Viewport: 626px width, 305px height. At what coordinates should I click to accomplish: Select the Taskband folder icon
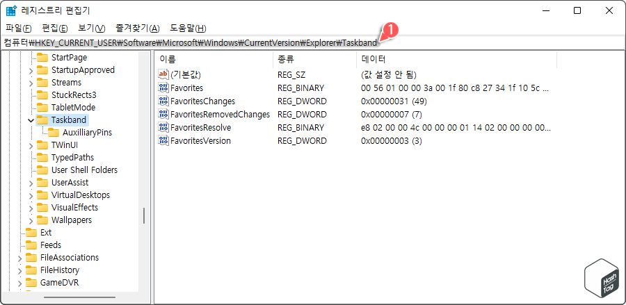[x=42, y=120]
